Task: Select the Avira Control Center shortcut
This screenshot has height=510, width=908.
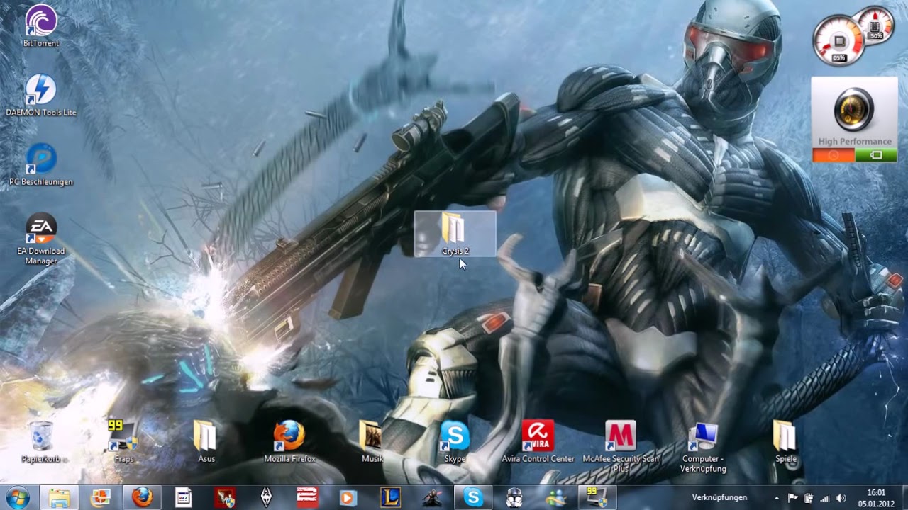Action: coord(538,441)
